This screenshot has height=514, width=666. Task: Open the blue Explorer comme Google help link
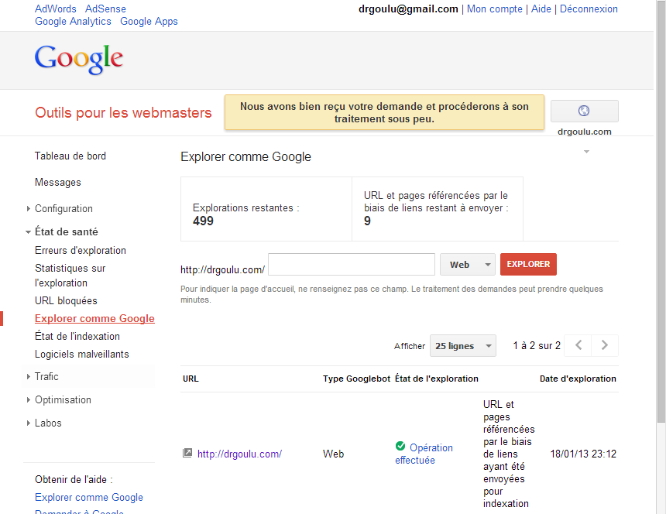point(89,498)
